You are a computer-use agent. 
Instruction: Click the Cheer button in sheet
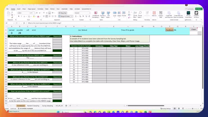(x=194, y=30)
